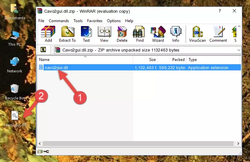The width and height of the screenshot is (250, 162).
Task: Click the password key icon in status bar
Action: pos(46,152)
